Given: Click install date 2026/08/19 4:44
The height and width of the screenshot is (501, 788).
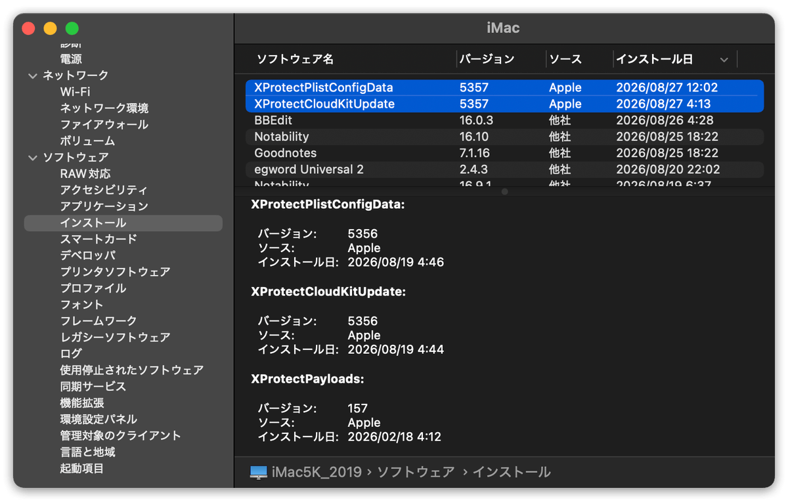Looking at the screenshot, I should point(396,350).
